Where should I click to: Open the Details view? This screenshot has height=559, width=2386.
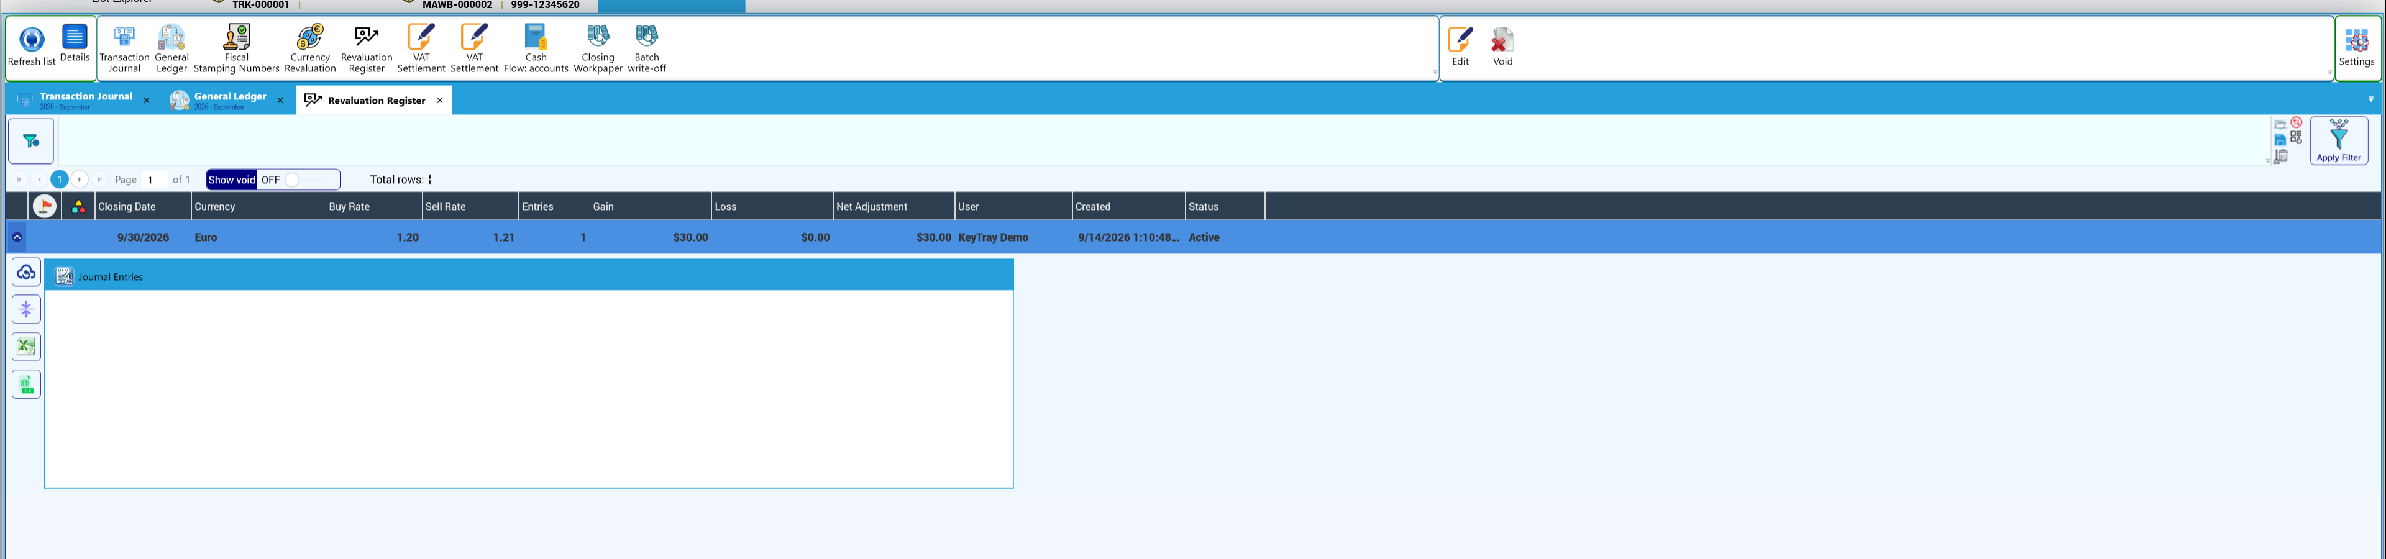[75, 43]
